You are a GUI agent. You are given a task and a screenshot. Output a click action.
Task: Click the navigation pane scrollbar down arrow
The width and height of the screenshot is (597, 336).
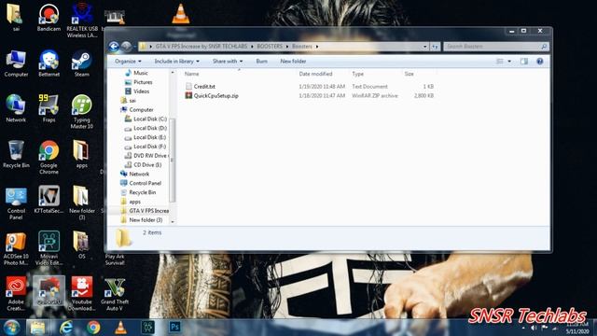tap(172, 222)
